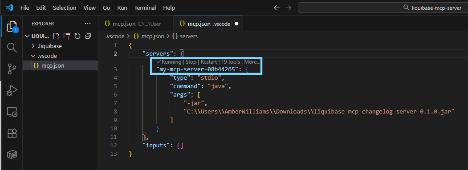Screen dimensions: 468x170
Task: Open the Remote Explorer view
Action: click(x=12, y=112)
